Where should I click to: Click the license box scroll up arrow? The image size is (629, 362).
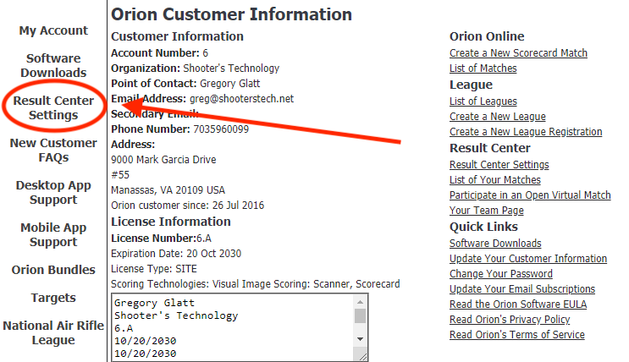[x=360, y=302]
